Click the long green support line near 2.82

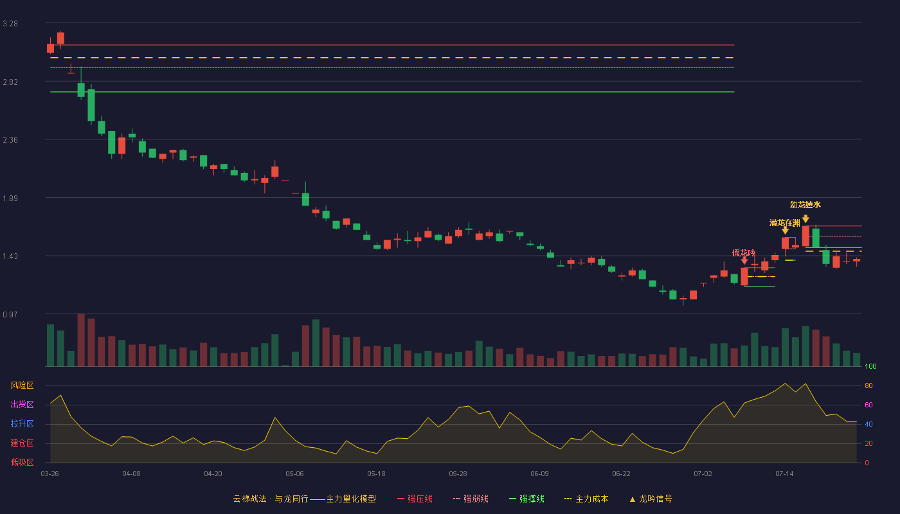(x=392, y=92)
